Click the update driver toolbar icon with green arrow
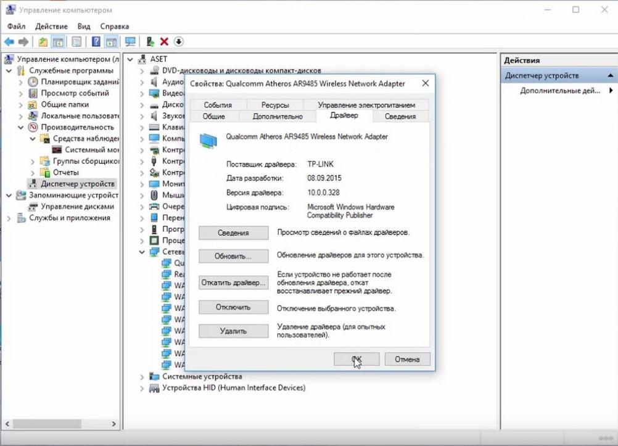The width and height of the screenshot is (618, 446). point(150,41)
